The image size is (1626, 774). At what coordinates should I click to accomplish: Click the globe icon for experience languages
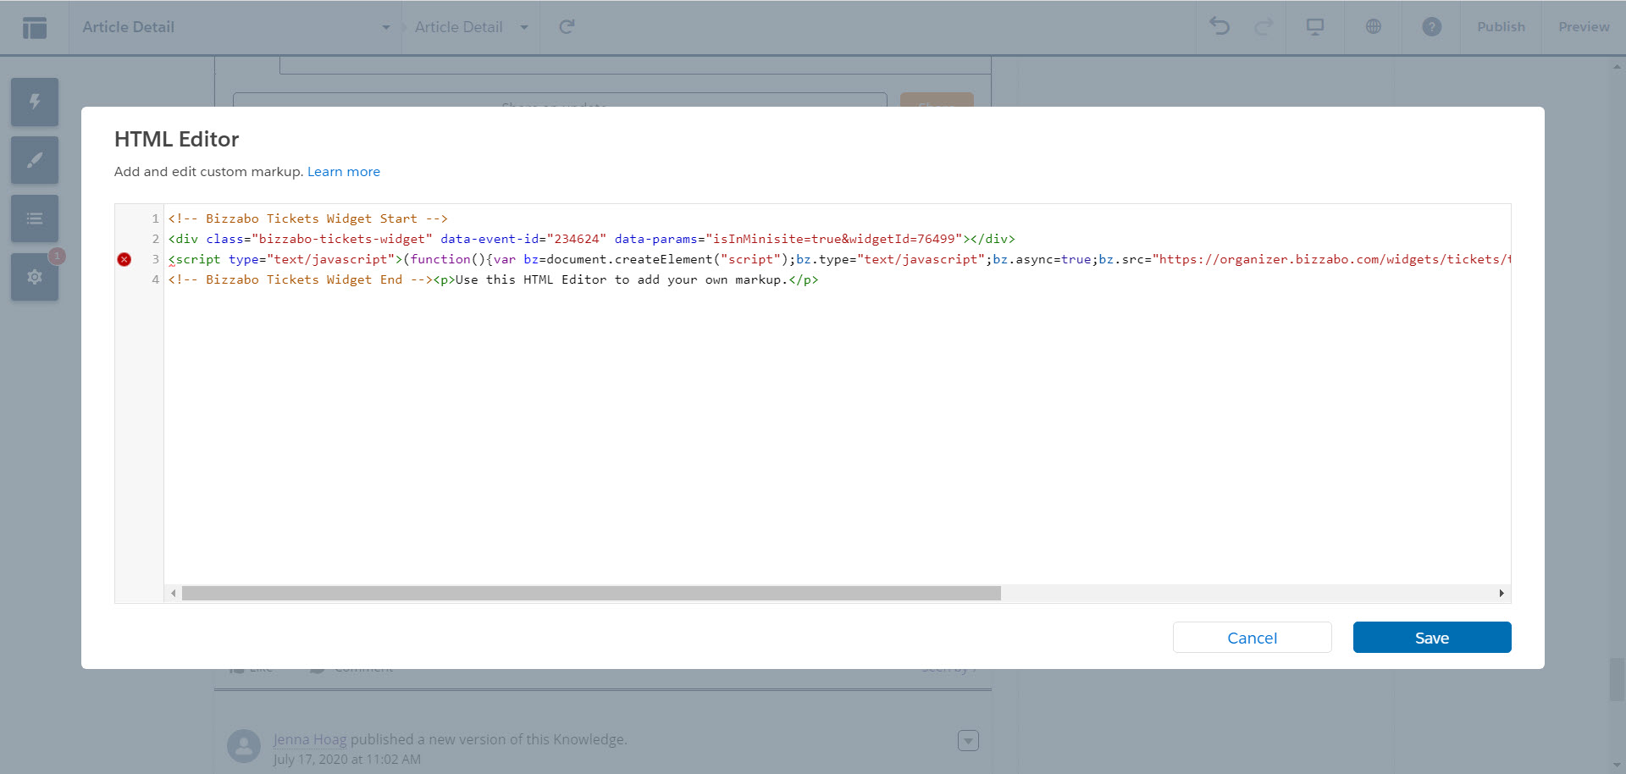pos(1372,26)
